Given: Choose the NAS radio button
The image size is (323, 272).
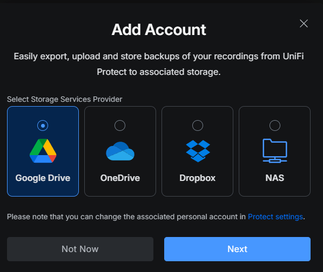Looking at the screenshot, I should pyautogui.click(x=275, y=125).
